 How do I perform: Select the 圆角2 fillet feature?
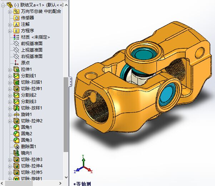[x=26, y=133]
